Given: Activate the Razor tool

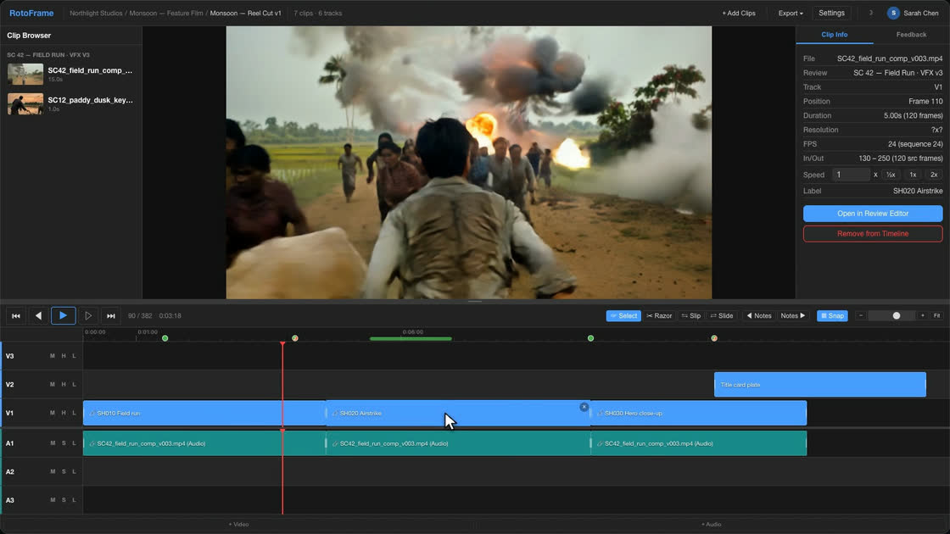Looking at the screenshot, I should click(659, 315).
